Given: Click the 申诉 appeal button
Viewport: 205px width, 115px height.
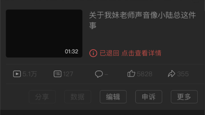Looking at the screenshot, I should coord(149,97).
